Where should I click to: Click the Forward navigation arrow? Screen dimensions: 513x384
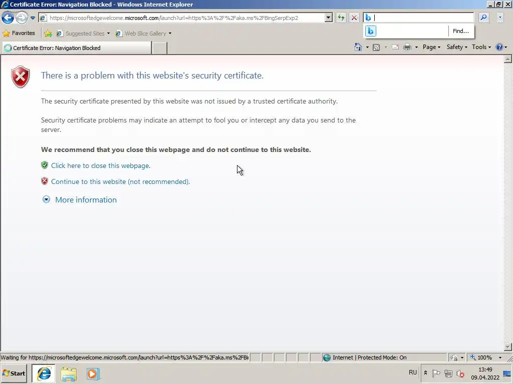click(x=22, y=17)
